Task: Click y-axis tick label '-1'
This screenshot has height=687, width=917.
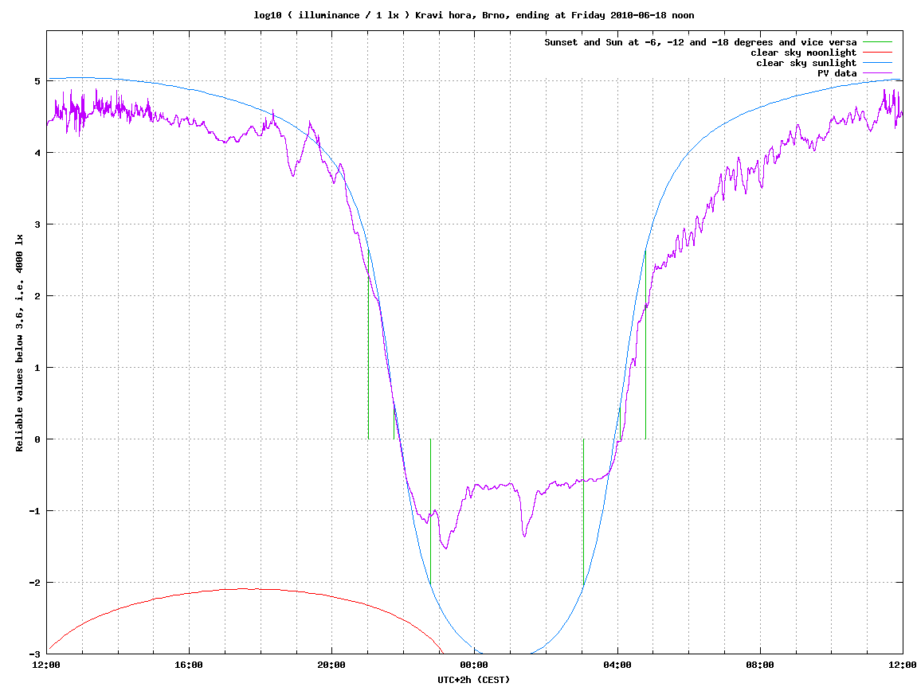Action: click(x=35, y=511)
